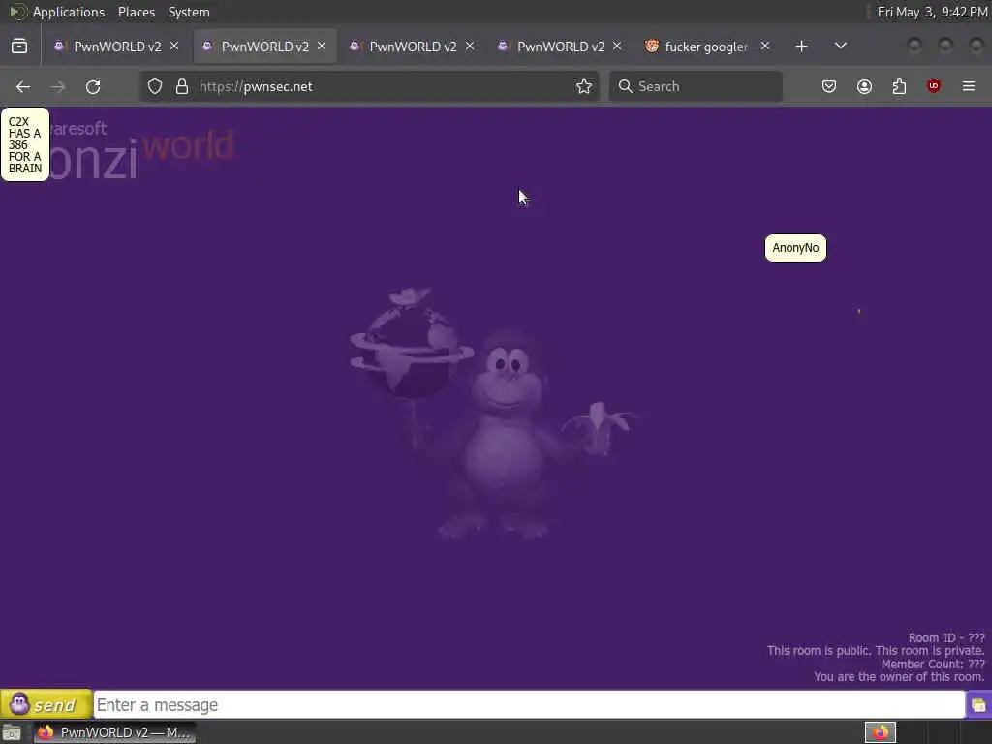992x744 pixels.
Task: Open a new tab with the plus button
Action: 801,46
